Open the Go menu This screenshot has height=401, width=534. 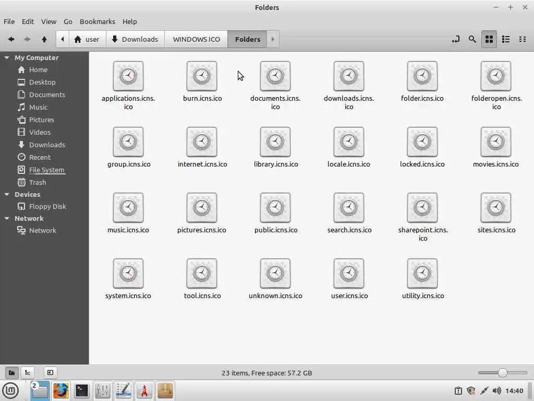68,21
